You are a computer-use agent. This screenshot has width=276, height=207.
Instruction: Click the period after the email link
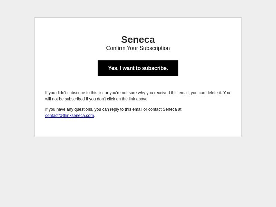pos(94,116)
